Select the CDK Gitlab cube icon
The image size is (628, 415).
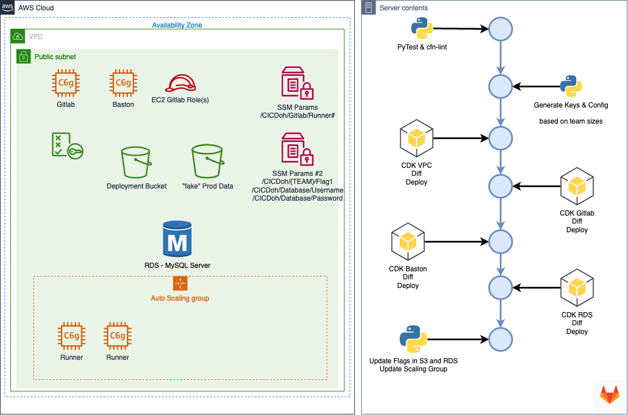click(x=577, y=186)
